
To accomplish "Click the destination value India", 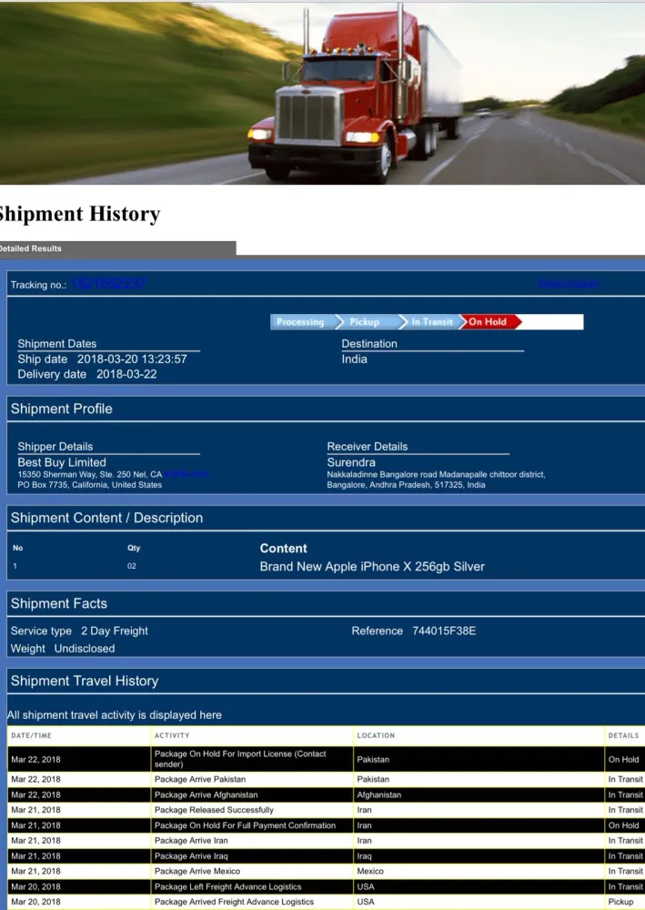I will tap(355, 359).
